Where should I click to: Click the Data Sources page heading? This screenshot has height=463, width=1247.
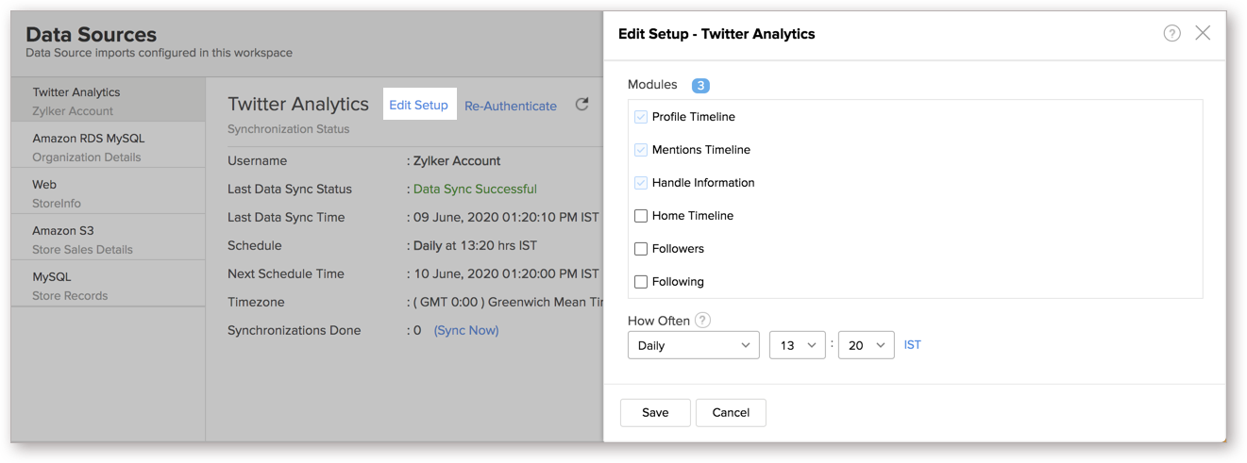92,35
